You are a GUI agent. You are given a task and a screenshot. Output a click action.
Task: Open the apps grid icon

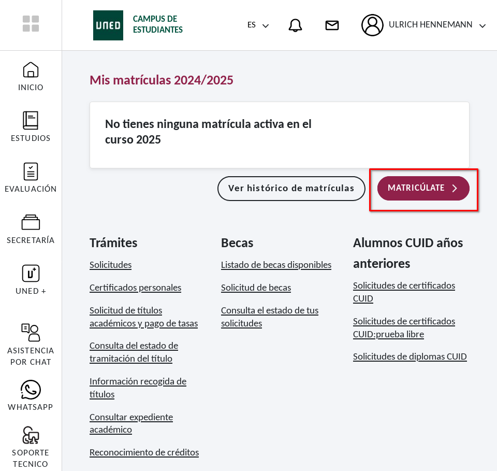click(31, 24)
